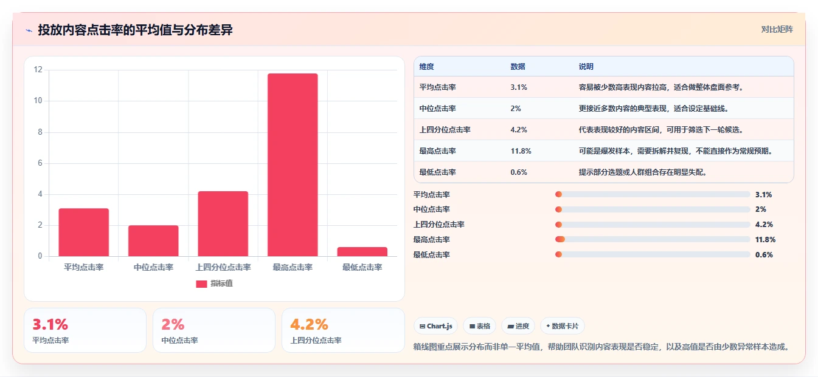This screenshot has width=818, height=377.
Task: Click the 11.8% value beside progress bar
Action: [765, 240]
